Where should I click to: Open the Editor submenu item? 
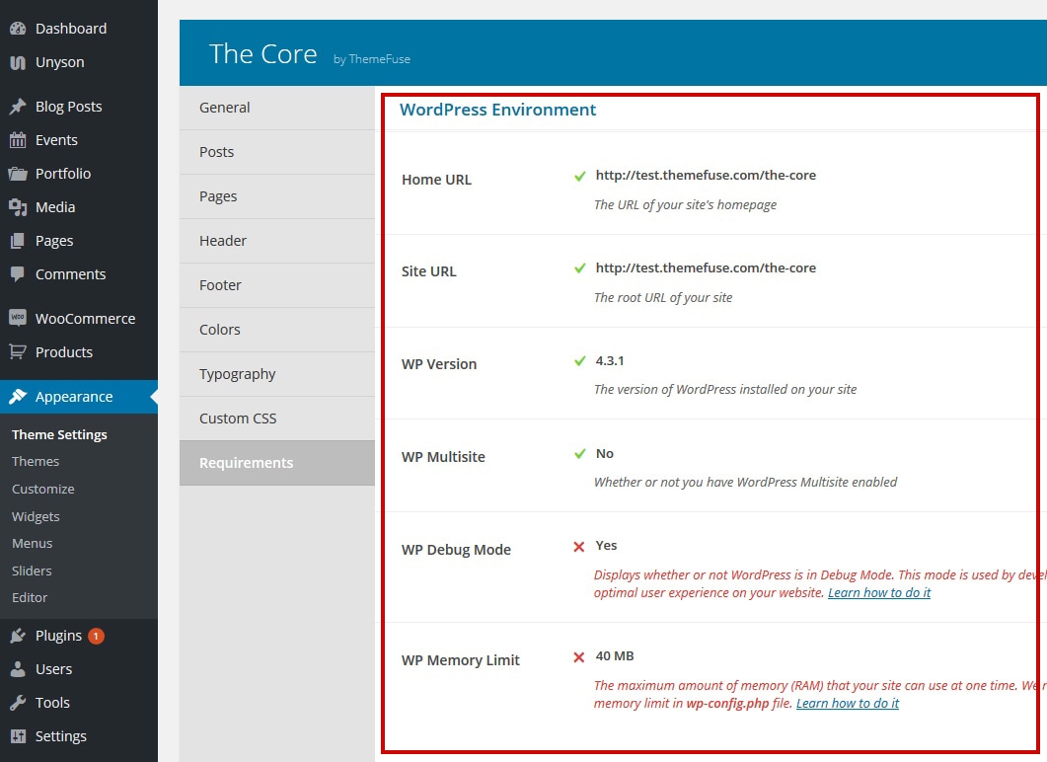pyautogui.click(x=30, y=598)
